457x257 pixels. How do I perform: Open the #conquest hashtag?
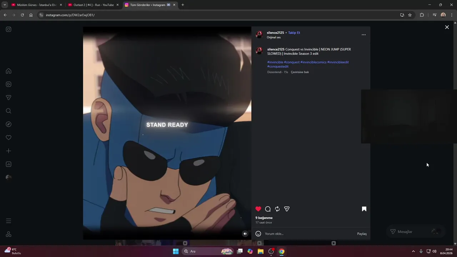pos(292,62)
